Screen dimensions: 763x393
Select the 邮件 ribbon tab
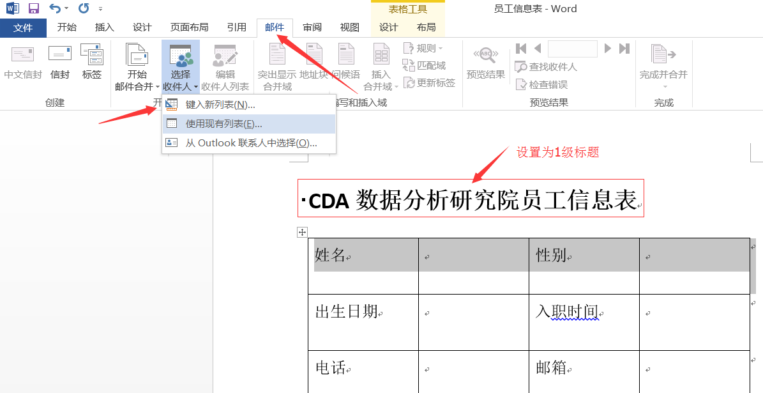[x=275, y=27]
